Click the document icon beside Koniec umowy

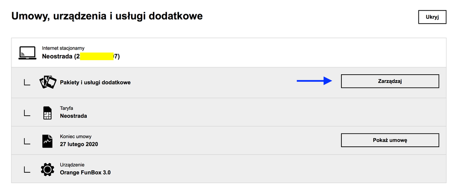point(47,141)
